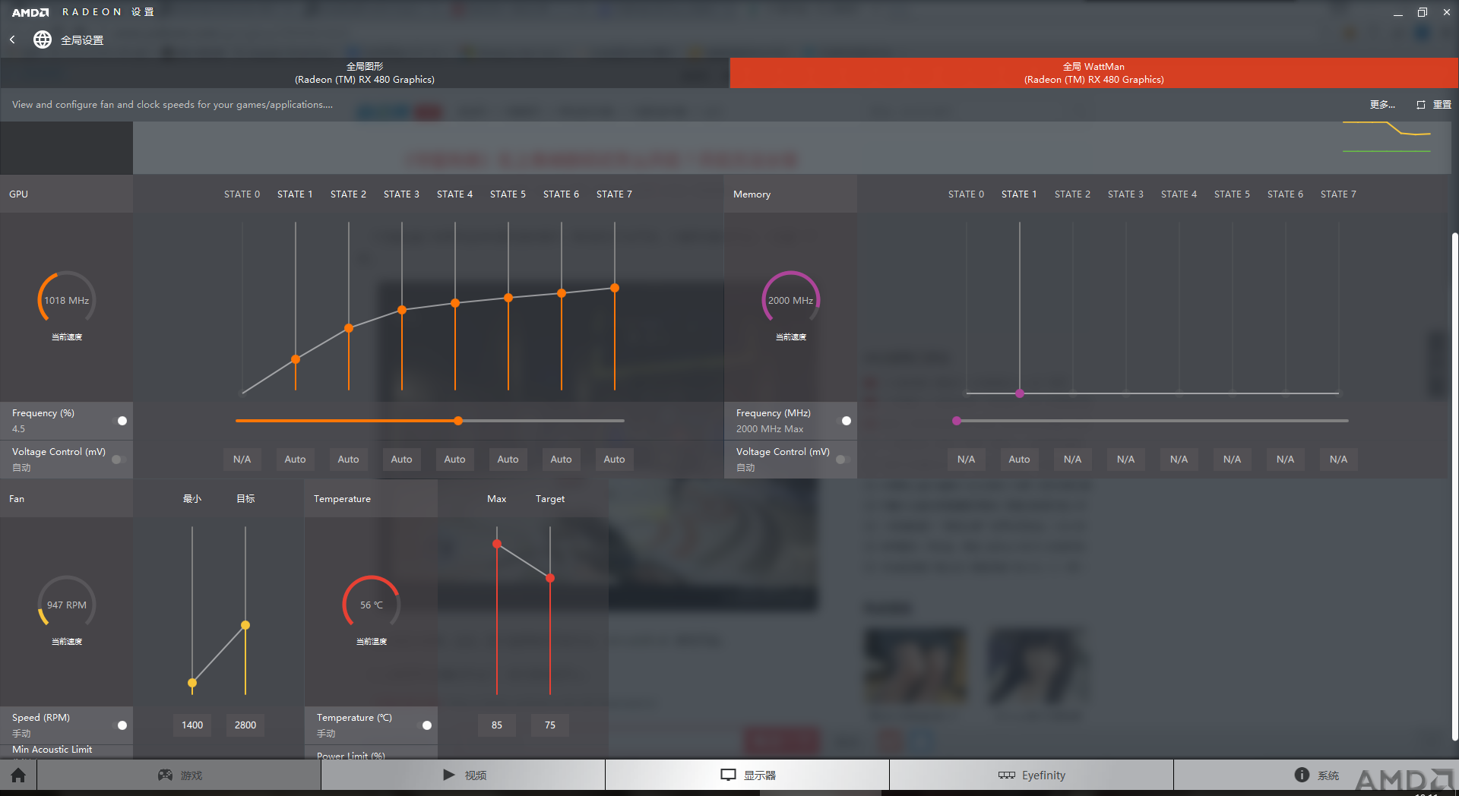Click the Max temperature point
Screen dimensions: 1459x796
point(497,544)
